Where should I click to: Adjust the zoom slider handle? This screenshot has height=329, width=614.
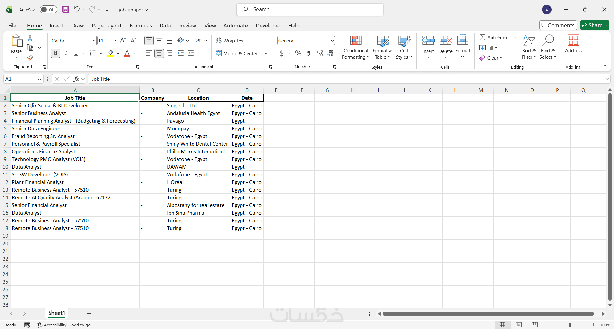point(570,325)
